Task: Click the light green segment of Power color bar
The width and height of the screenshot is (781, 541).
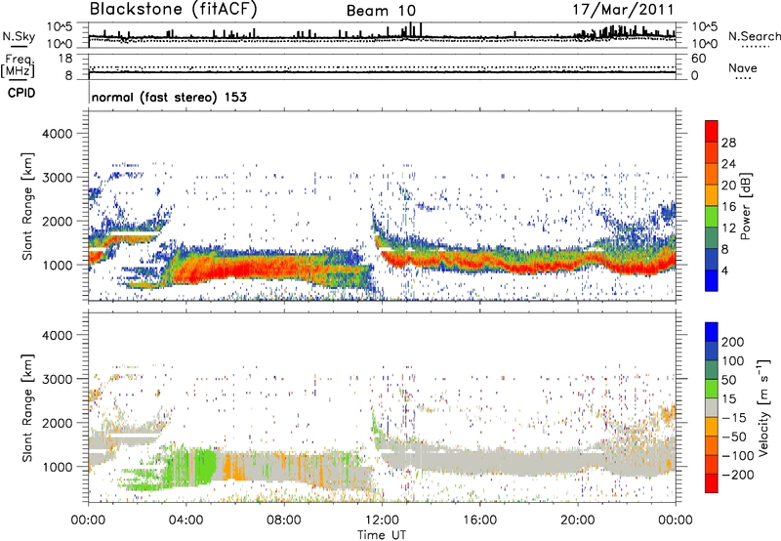Action: click(x=712, y=216)
